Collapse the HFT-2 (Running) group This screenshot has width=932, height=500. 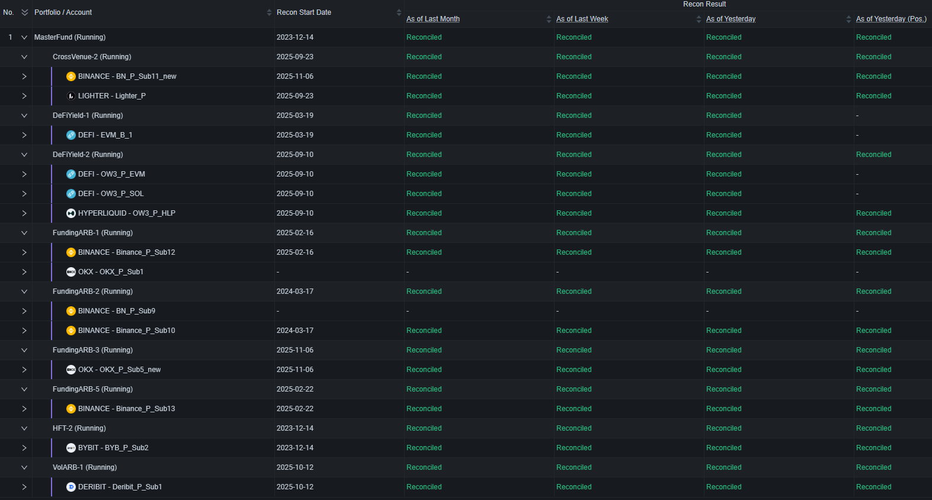click(x=24, y=428)
